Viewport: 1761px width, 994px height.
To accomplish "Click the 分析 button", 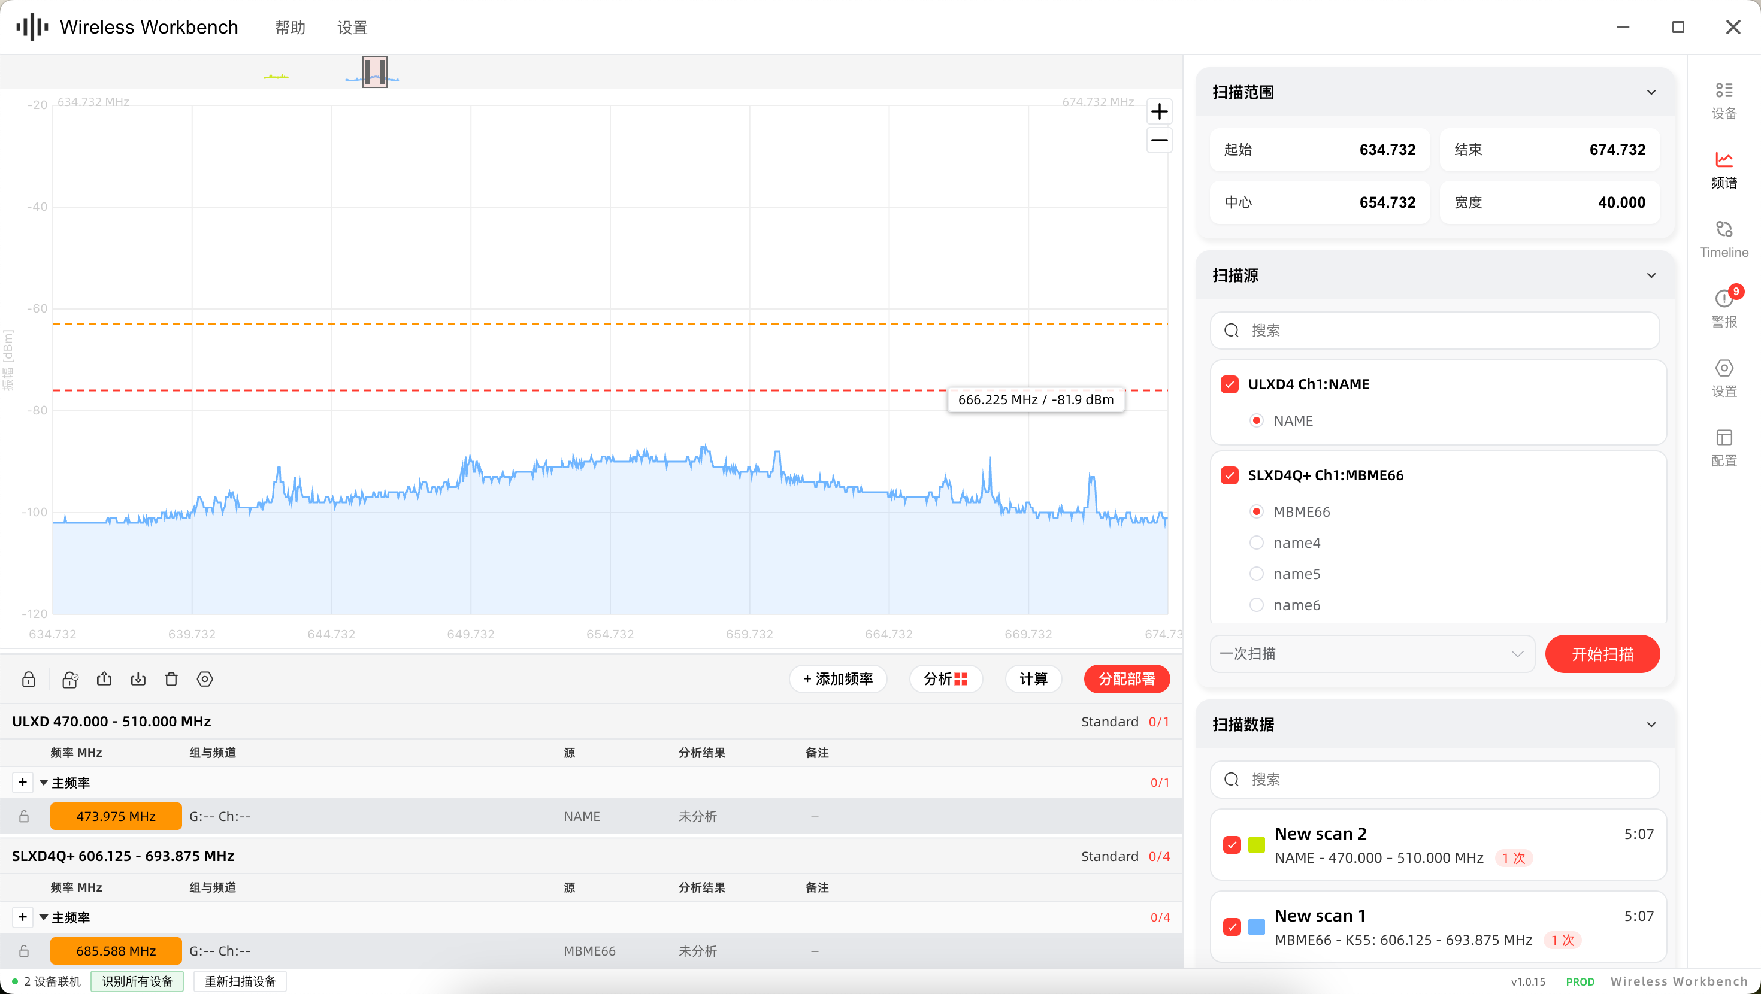I will point(946,679).
